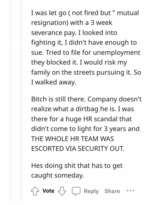This screenshot has height=205, width=152.
Task: Upvote the comment with the up arrow
Action: 35,191
